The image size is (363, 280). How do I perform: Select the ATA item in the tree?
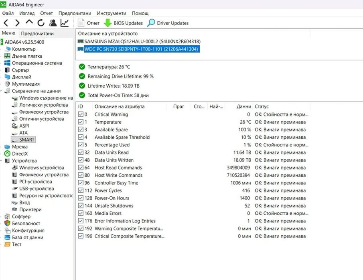(23, 133)
